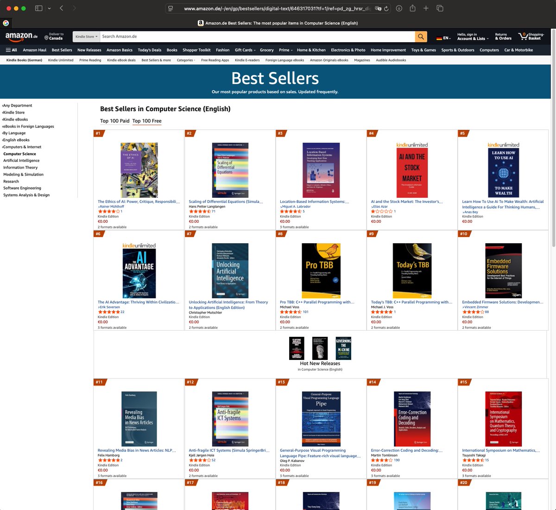Expand Prime nav dropdown

[285, 50]
